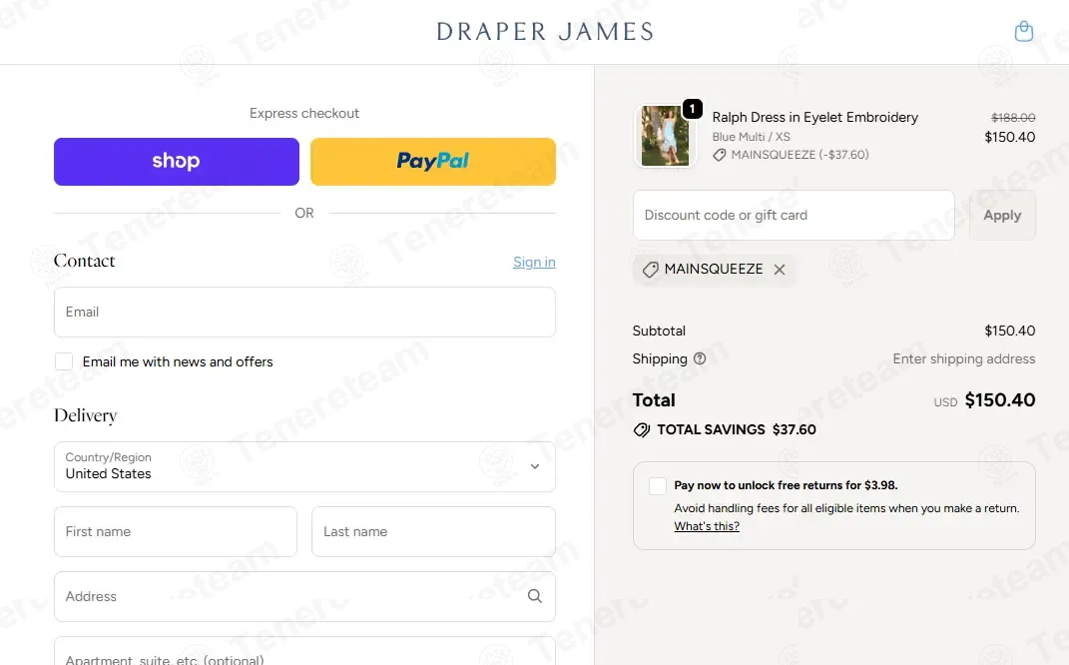Open the shopping bag cart icon
This screenshot has width=1069, height=665.
[x=1023, y=31]
